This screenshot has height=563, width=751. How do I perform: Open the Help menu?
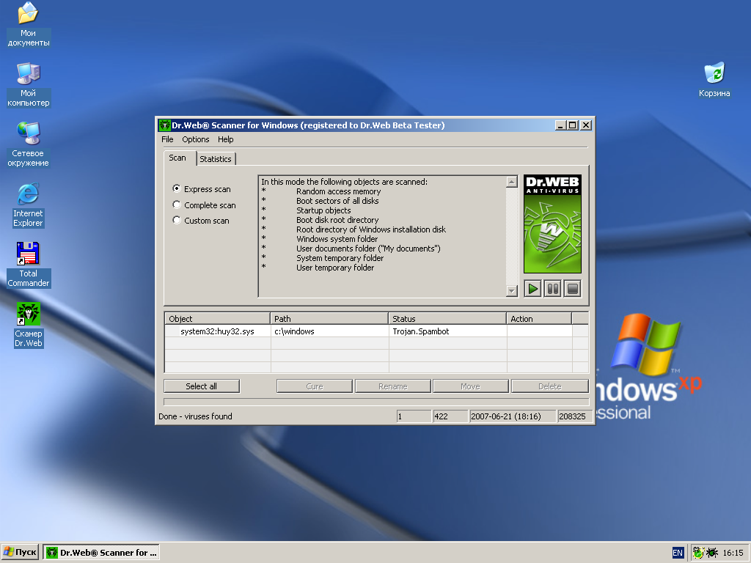[226, 139]
